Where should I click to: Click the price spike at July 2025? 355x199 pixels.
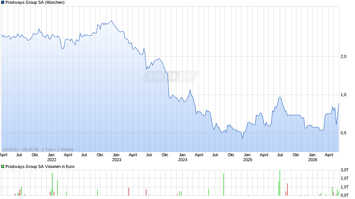280,97
